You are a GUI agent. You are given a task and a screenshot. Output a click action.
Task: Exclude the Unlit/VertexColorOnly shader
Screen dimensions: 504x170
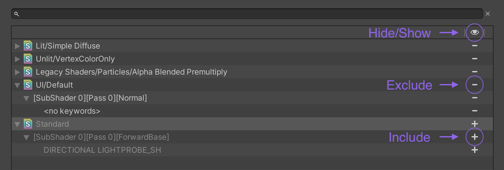coord(474,59)
